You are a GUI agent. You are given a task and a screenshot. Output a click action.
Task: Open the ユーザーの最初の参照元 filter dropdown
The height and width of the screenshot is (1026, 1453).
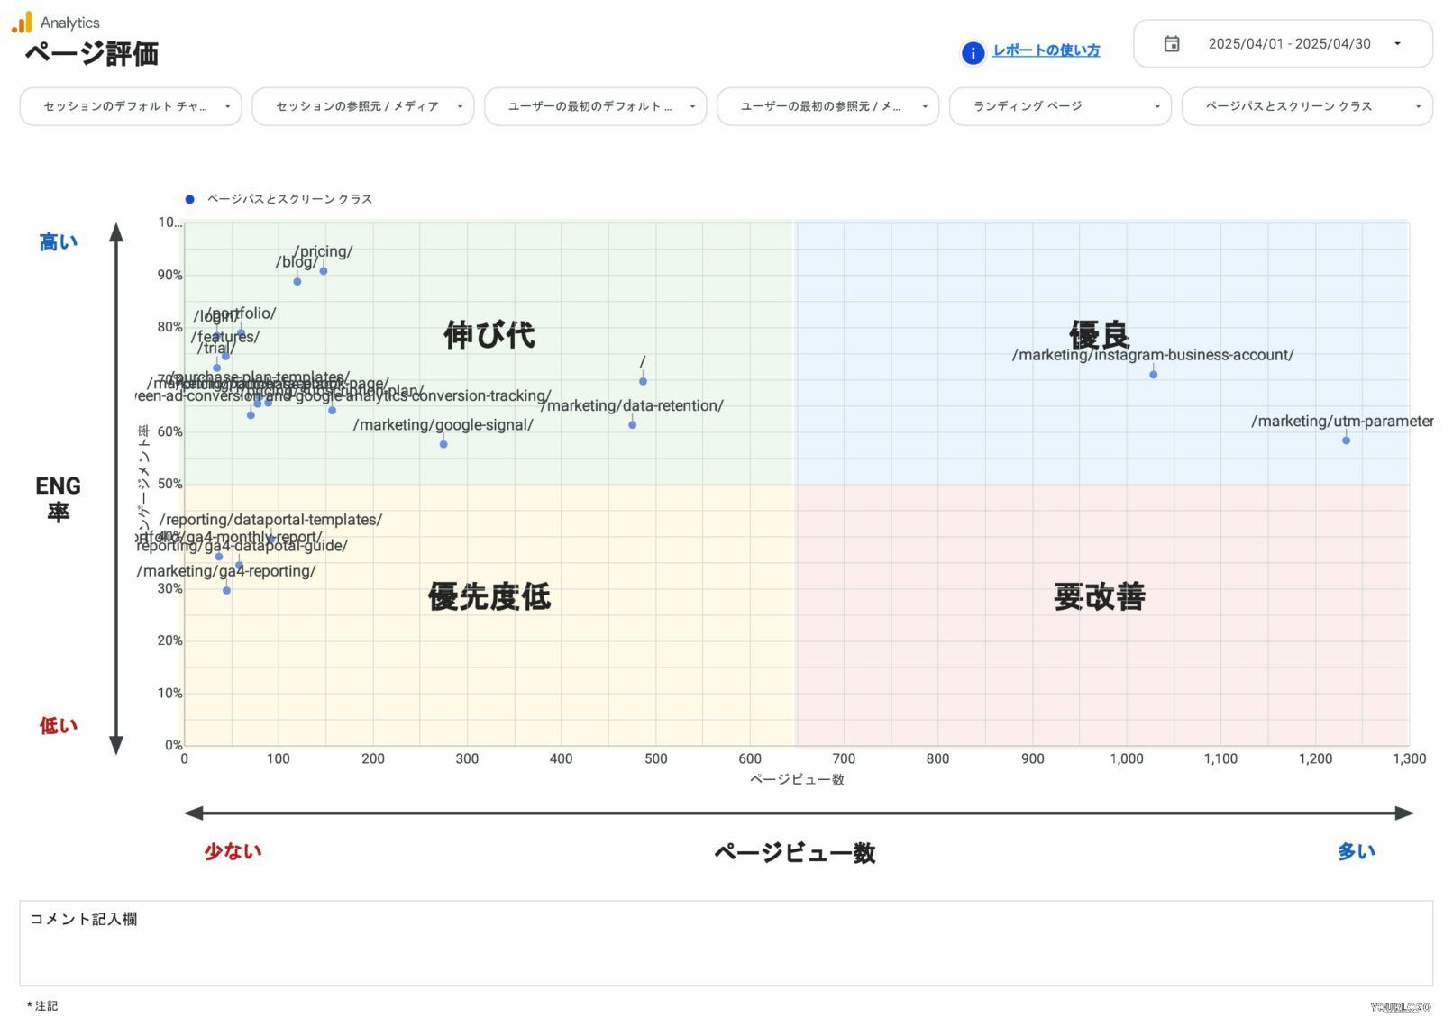point(827,106)
